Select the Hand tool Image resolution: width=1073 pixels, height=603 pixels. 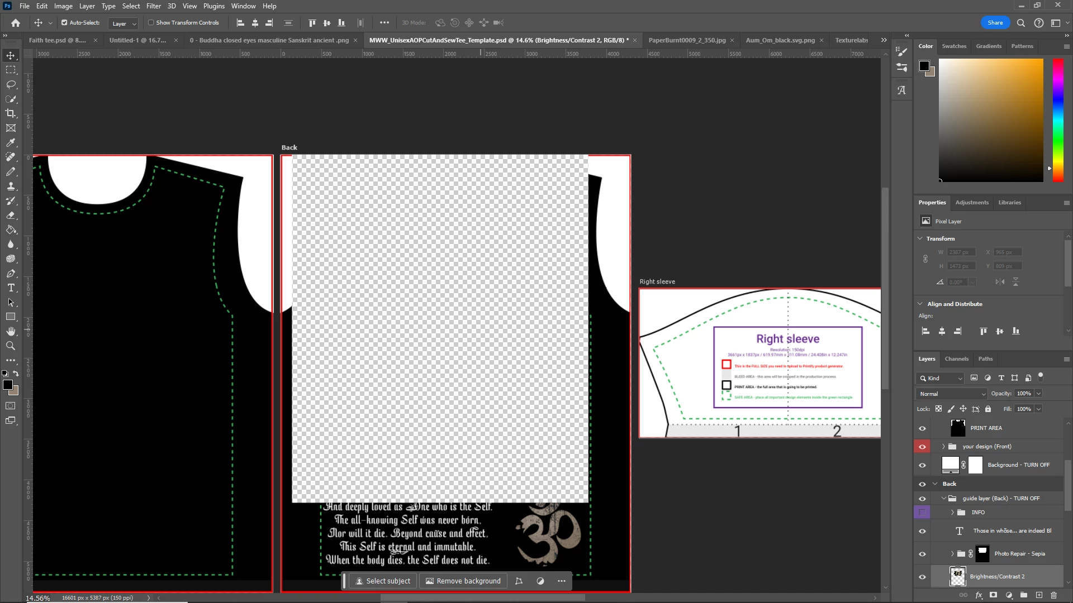click(11, 332)
